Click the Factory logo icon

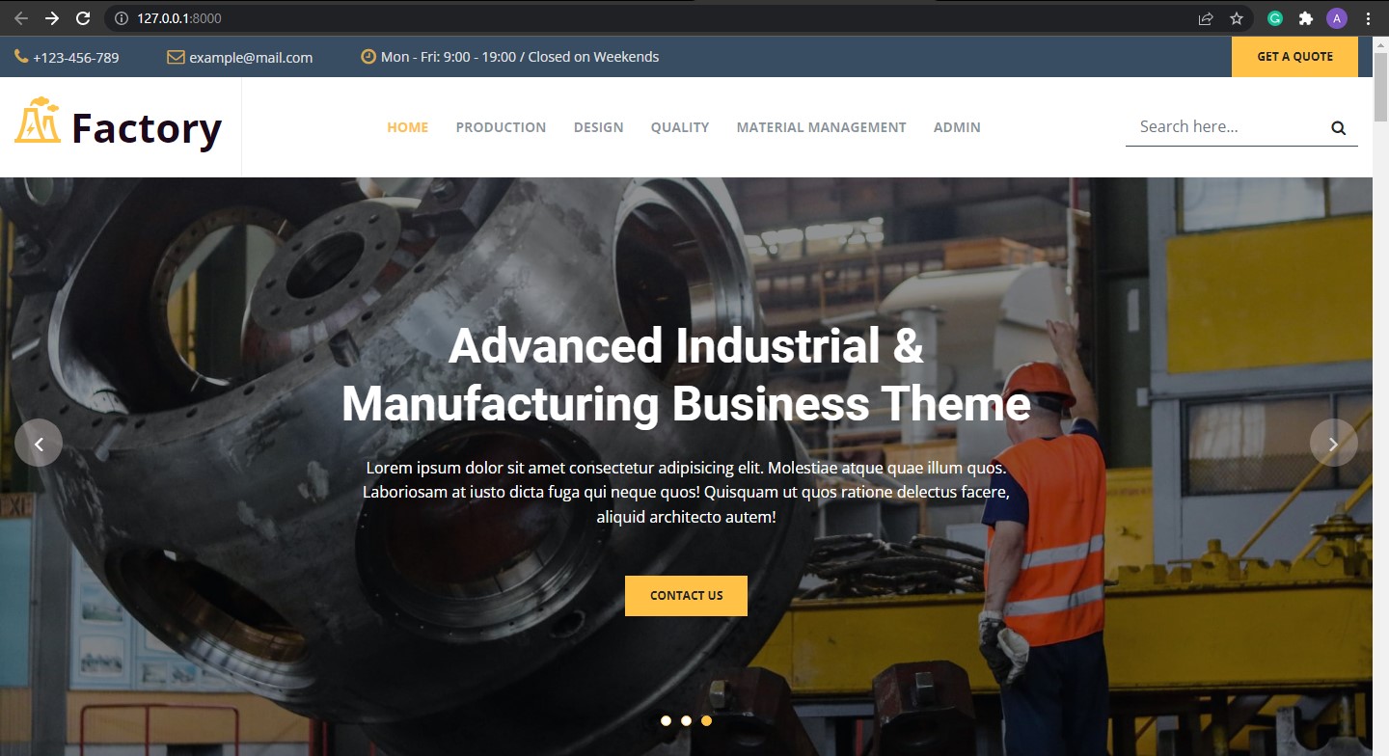(39, 121)
